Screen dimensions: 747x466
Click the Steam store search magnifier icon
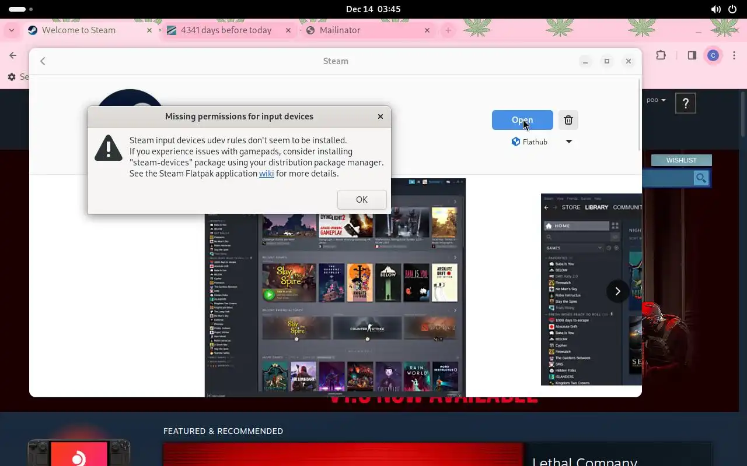[x=701, y=178]
